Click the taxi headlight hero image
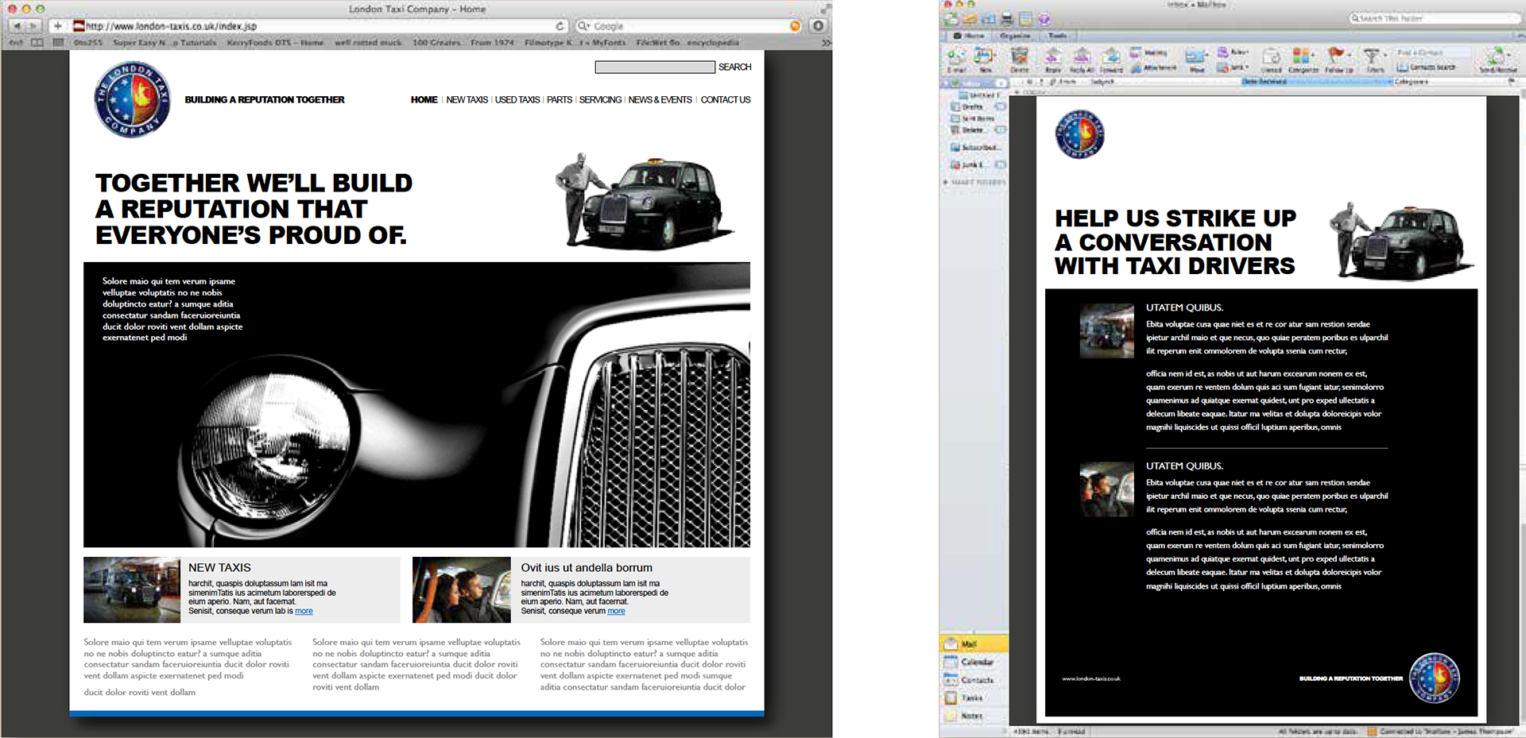 pos(416,405)
